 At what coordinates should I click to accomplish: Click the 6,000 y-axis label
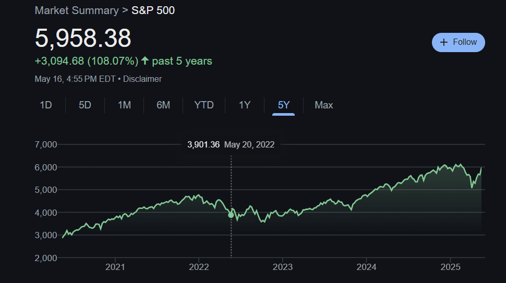pyautogui.click(x=46, y=167)
